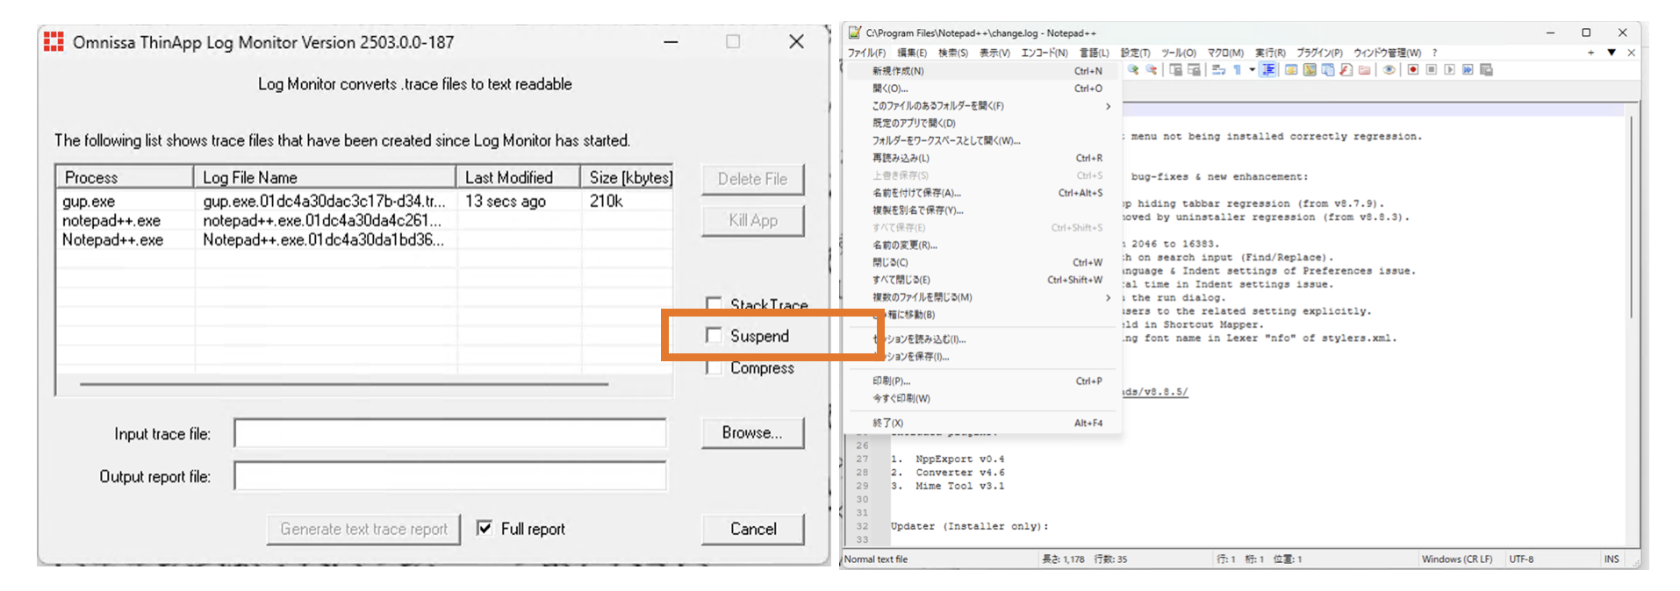This screenshot has width=1680, height=591.
Task: Expand このファイルのあるフォルダーを開く submenu
Action: [x=1108, y=106]
